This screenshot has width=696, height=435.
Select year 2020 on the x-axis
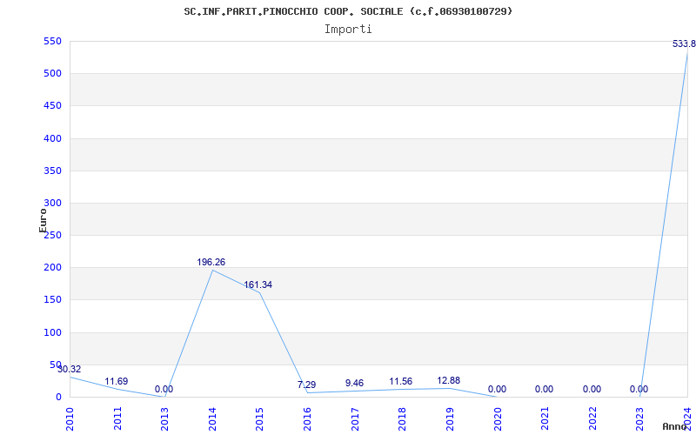[497, 418]
